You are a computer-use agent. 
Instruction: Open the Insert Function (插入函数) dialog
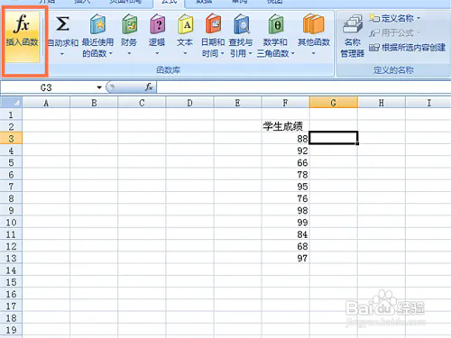pos(23,37)
